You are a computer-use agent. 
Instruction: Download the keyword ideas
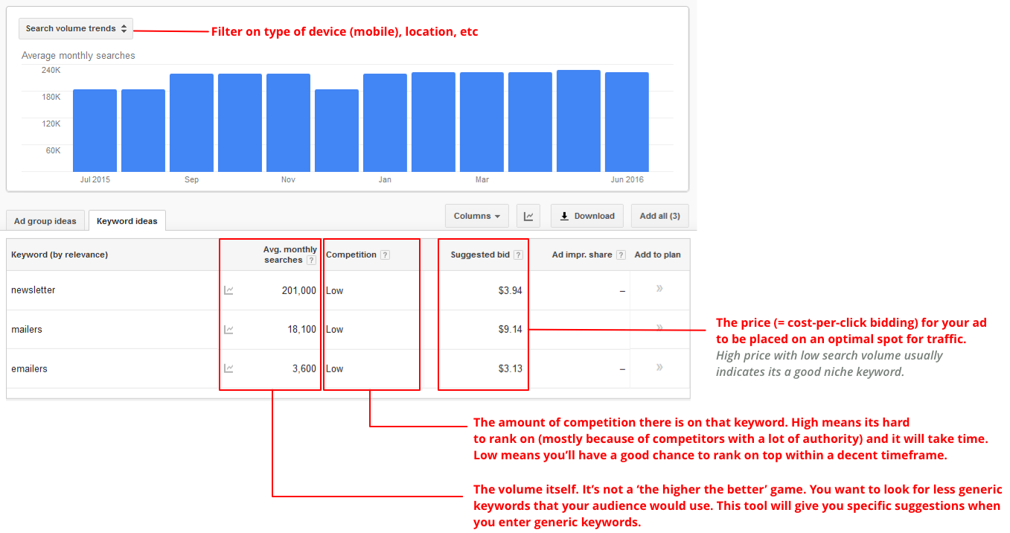click(587, 216)
